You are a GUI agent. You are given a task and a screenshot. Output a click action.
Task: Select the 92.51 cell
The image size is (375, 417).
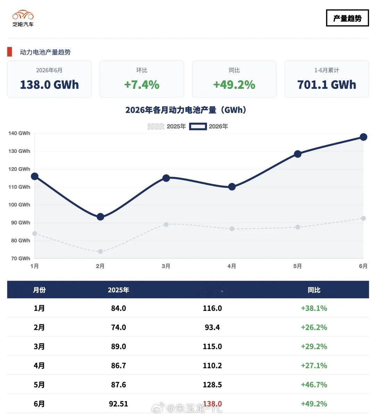(118, 404)
